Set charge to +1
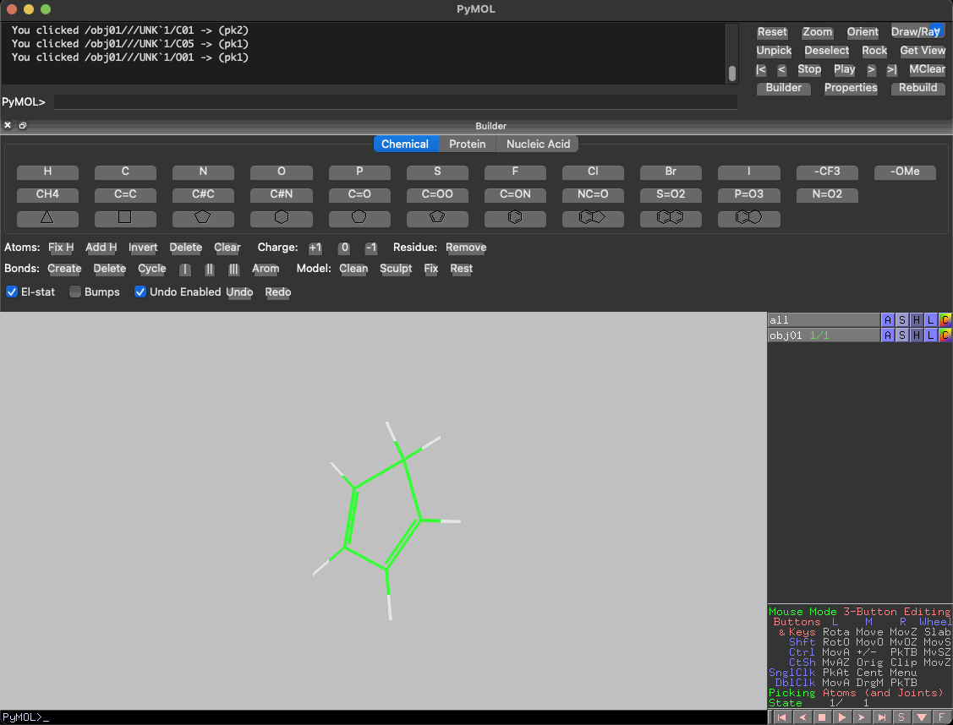Screen dimensions: 953x725 (315, 248)
